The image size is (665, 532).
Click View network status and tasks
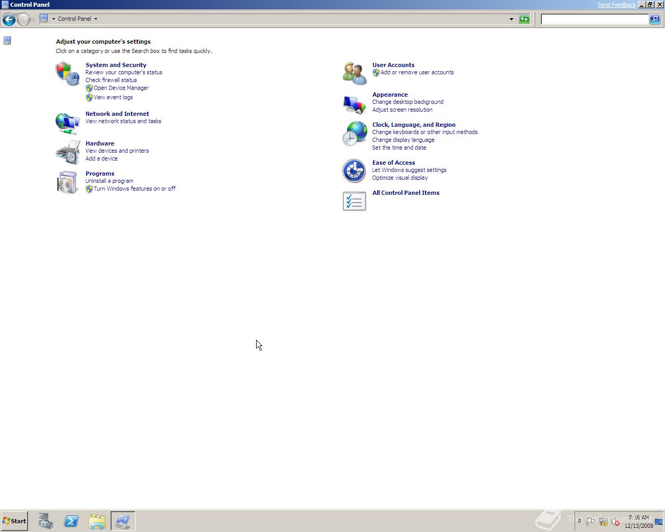click(x=123, y=121)
